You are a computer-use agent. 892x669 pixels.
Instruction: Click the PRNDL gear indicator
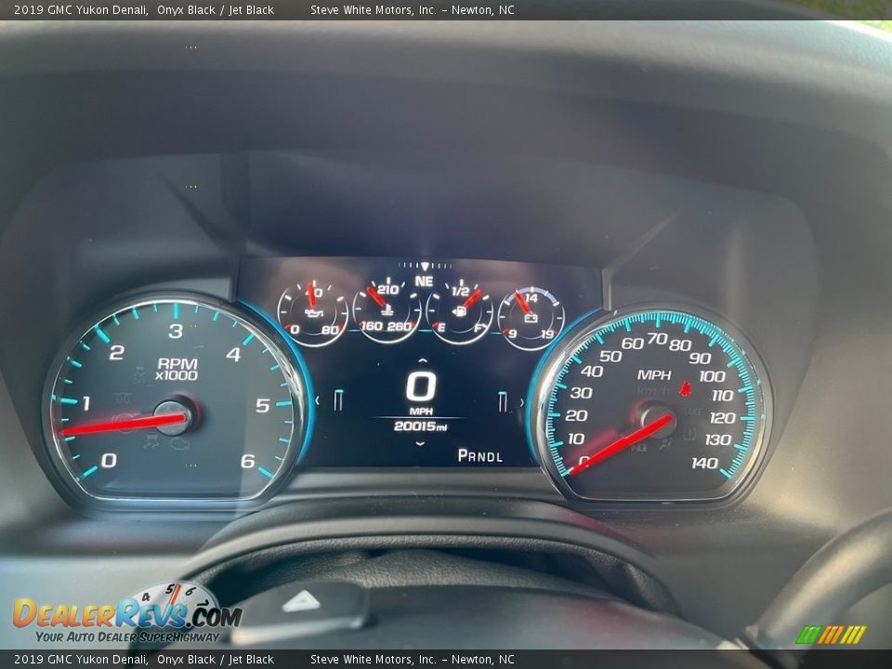(480, 455)
